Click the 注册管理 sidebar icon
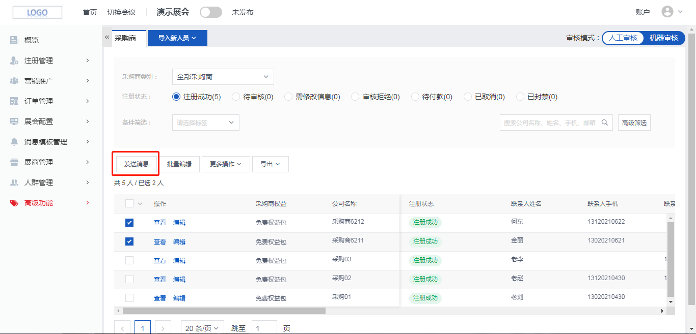Image resolution: width=696 pixels, height=334 pixels. pos(14,60)
